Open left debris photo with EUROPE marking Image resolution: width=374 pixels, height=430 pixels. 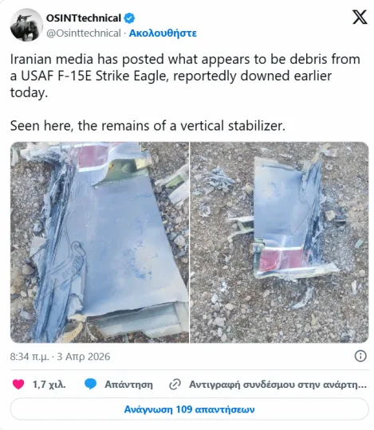[x=100, y=242]
